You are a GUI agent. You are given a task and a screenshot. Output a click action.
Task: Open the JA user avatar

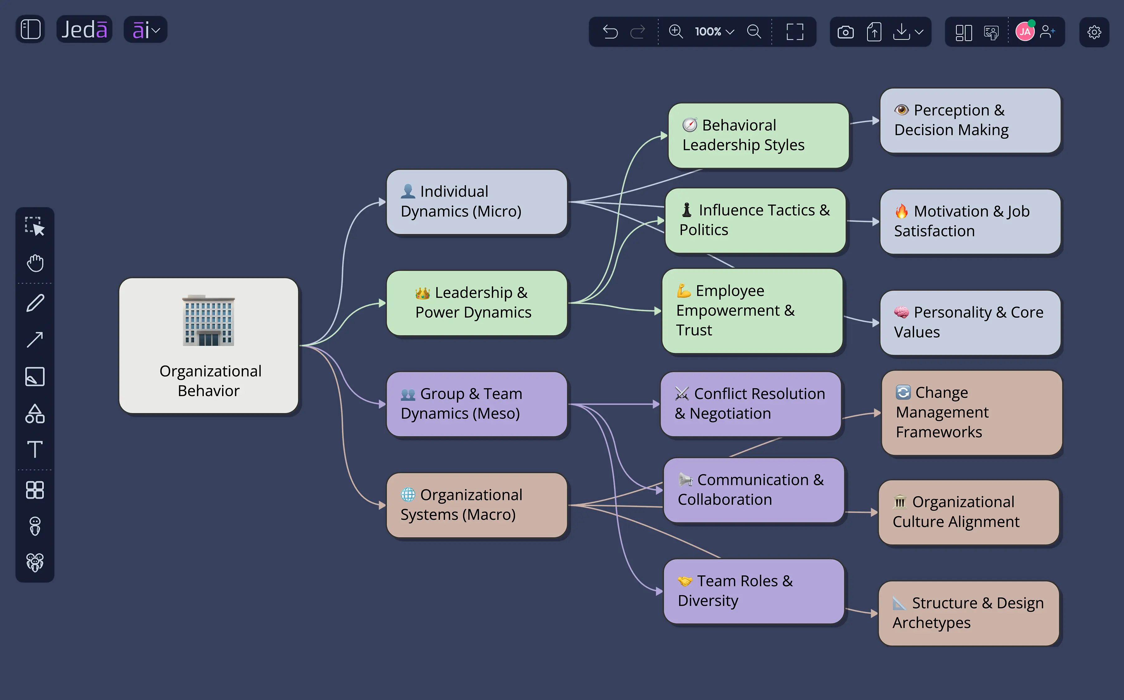point(1025,31)
